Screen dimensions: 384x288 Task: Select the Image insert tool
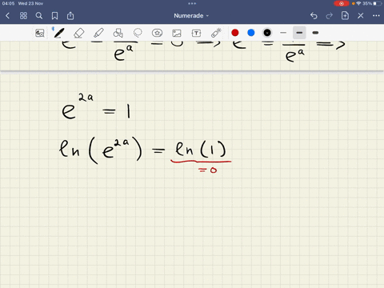(177, 33)
